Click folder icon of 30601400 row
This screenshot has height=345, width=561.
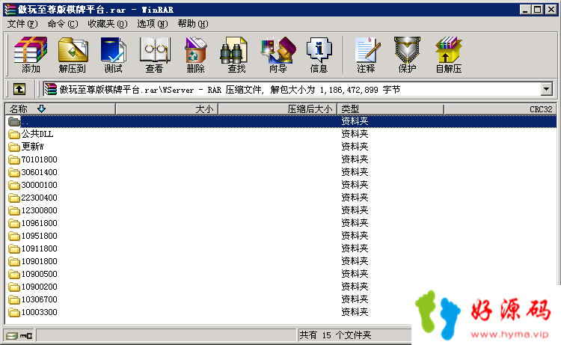(x=14, y=172)
